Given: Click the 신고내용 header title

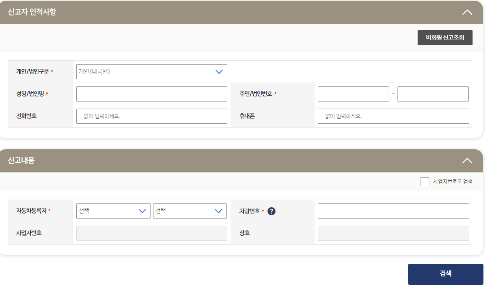Looking at the screenshot, I should click(x=21, y=161).
